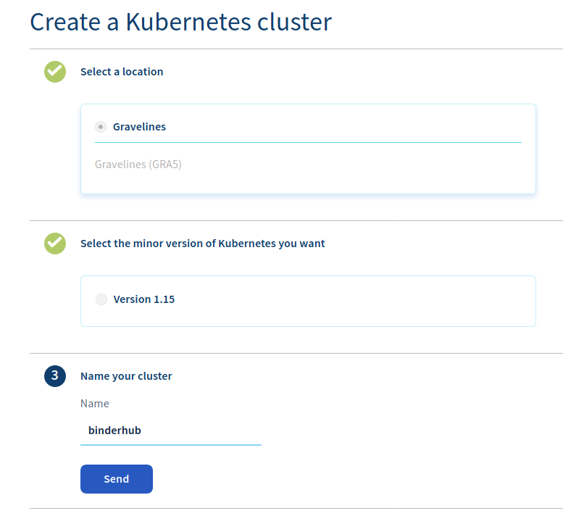This screenshot has height=524, width=563.
Task: Click the "Create a Kubernetes cluster" page title
Action: tap(181, 22)
